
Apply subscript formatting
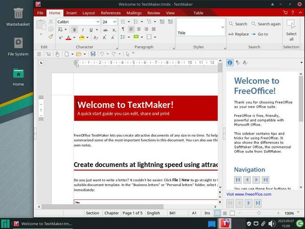coord(114,30)
